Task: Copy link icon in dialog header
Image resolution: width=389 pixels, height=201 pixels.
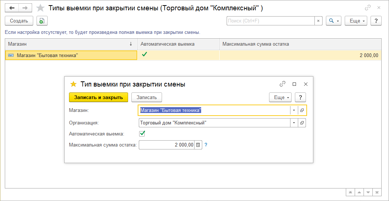Action: 282,84
